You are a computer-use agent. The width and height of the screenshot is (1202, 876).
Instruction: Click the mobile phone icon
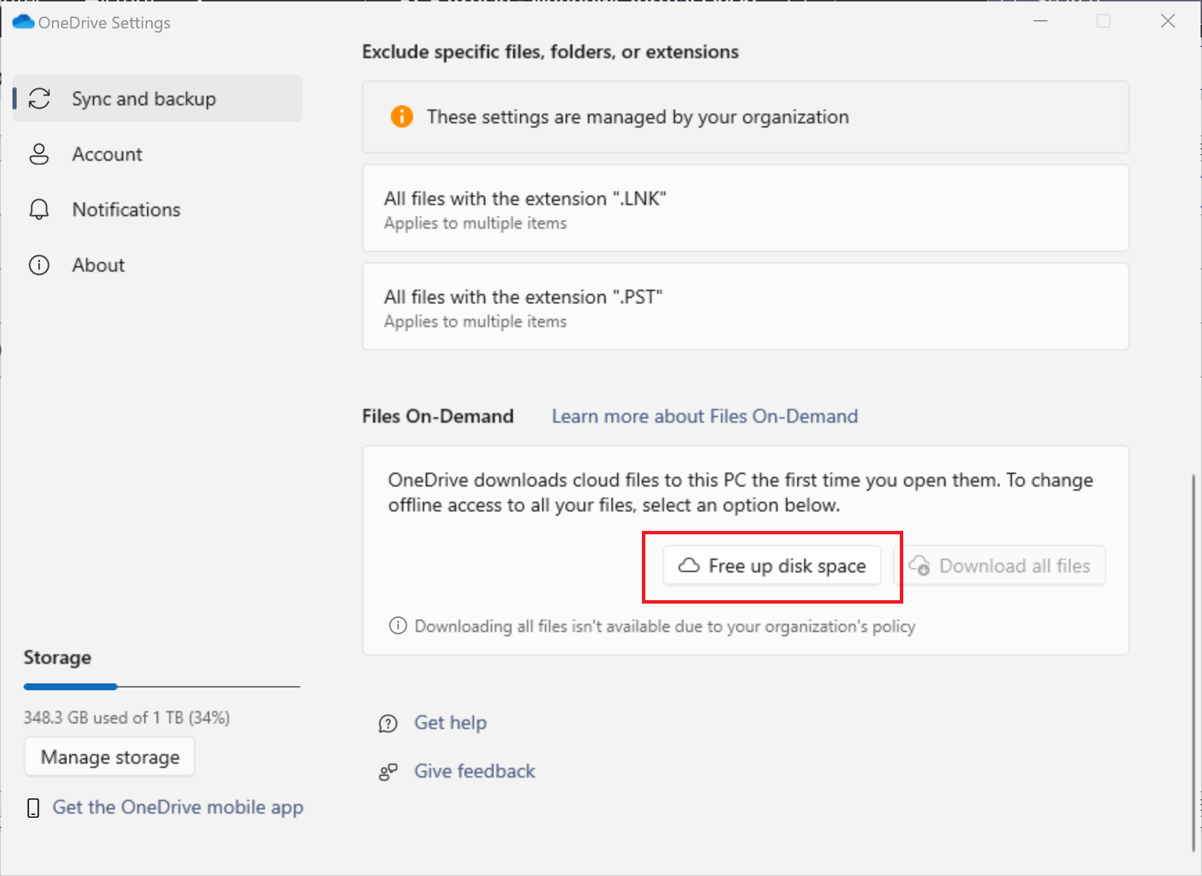(x=33, y=807)
